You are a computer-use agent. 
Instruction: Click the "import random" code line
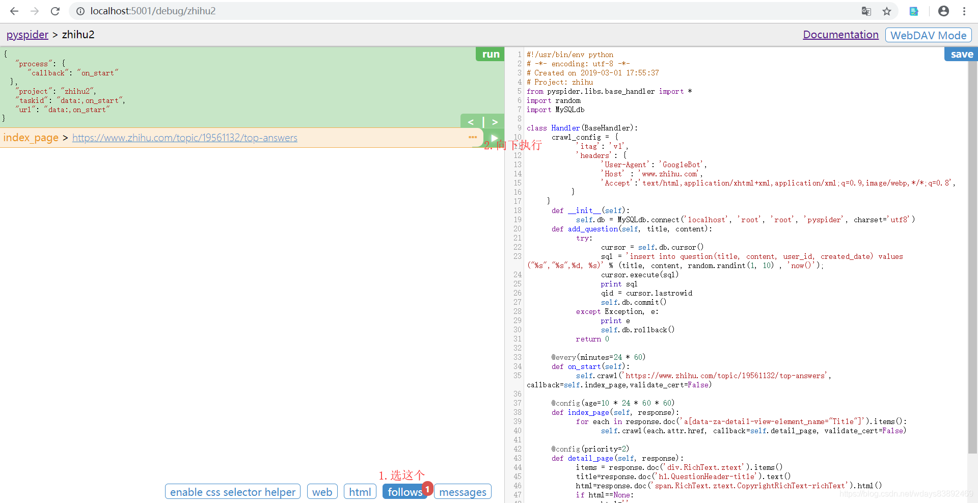[553, 100]
